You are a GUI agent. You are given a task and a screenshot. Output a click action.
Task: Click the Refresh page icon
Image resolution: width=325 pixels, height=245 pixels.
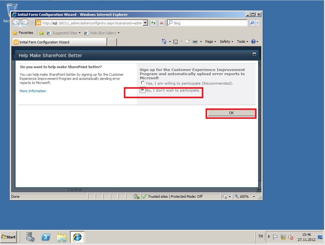pyautogui.click(x=153, y=23)
